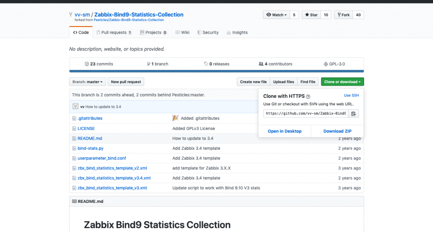Click the people icon next to 4 contributors
Viewport: 433px width, 232px height.
pyautogui.click(x=261, y=64)
